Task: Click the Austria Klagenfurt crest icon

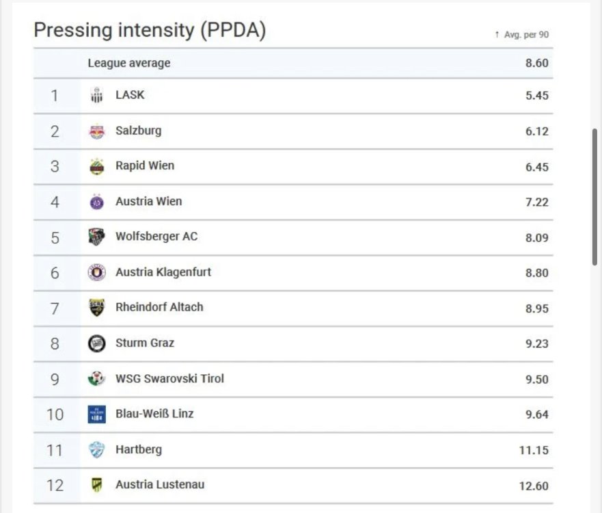Action: (97, 272)
